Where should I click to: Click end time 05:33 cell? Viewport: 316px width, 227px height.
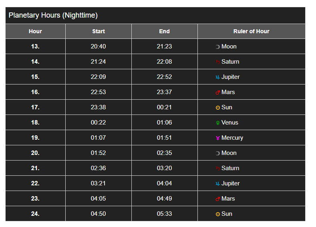[164, 214]
